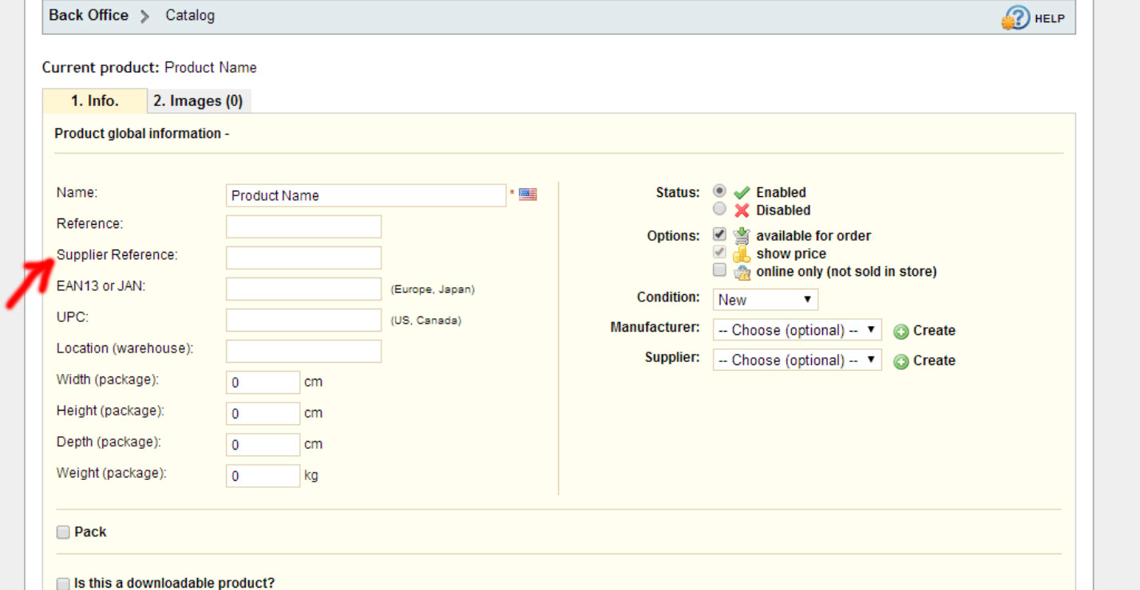The image size is (1140, 590).
Task: Focus the Weight (package) field
Action: click(x=263, y=475)
